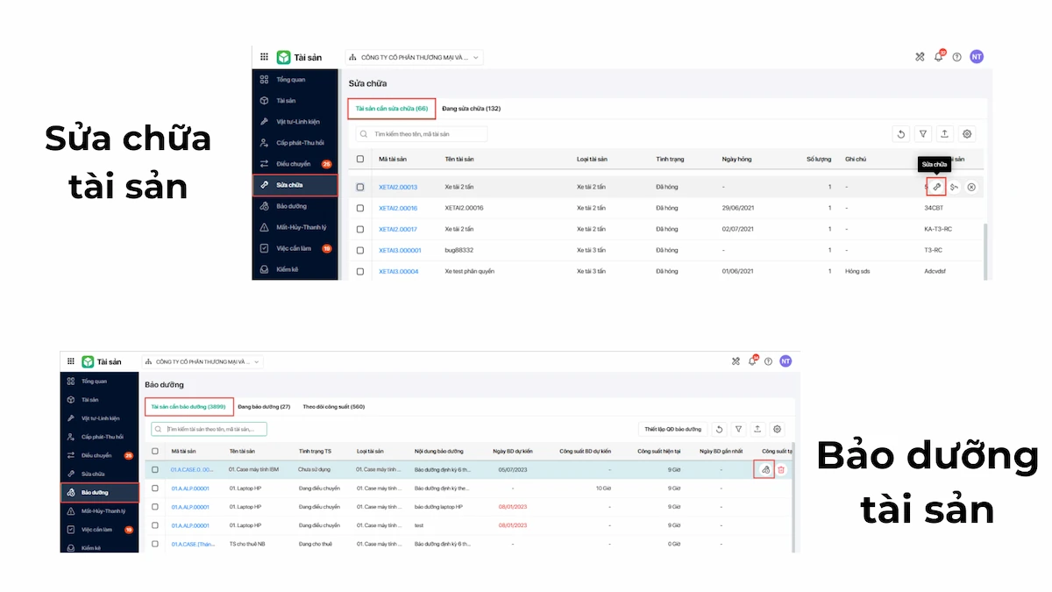Click the gear settings icon on the Bảo dưỡng table toolbar
The width and height of the screenshot is (1052, 592).
click(776, 429)
